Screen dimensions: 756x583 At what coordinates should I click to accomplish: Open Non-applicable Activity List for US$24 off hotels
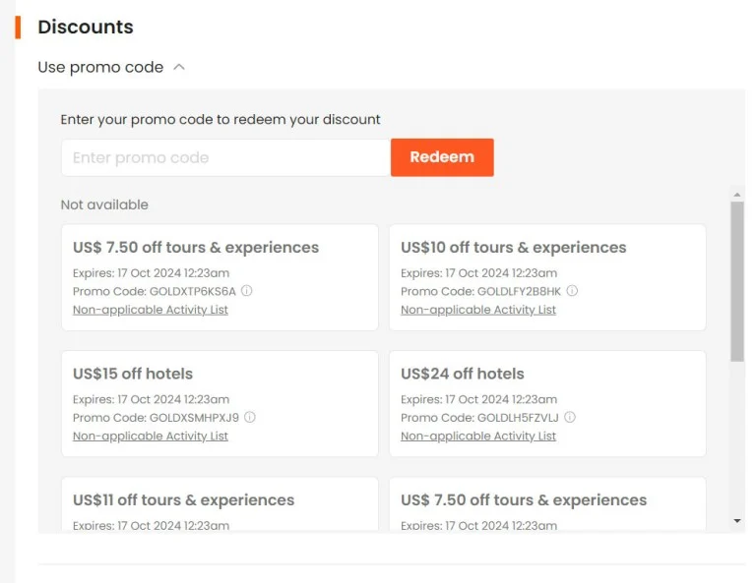tap(478, 436)
